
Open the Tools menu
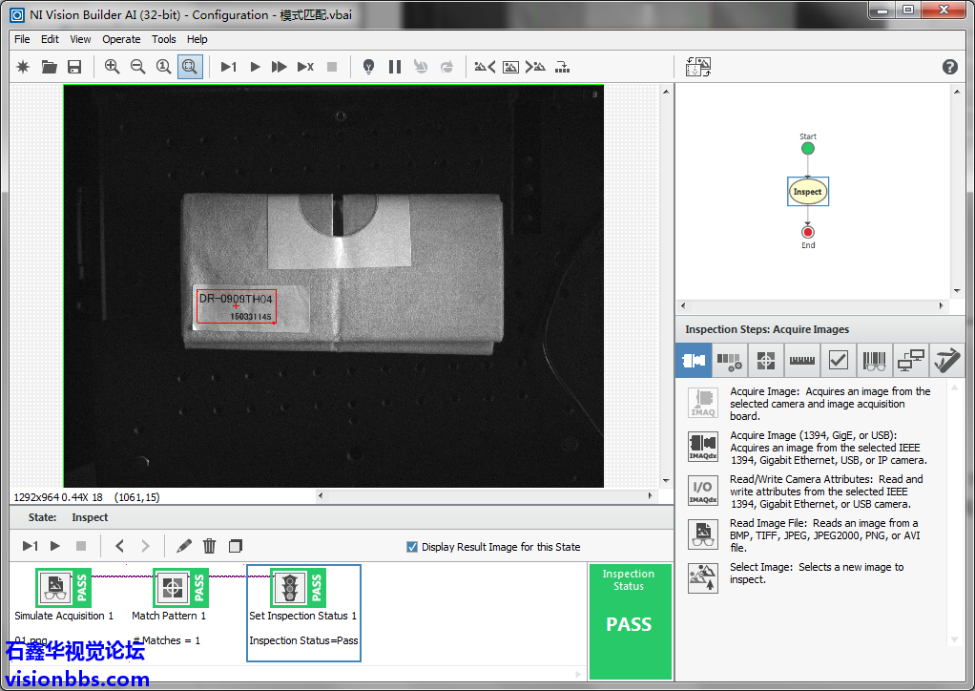coord(164,39)
